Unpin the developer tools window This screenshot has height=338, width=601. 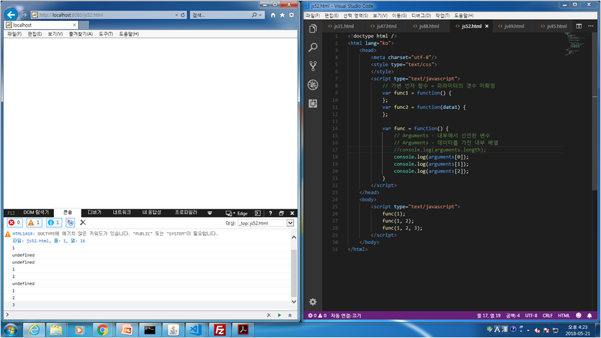tap(281, 213)
